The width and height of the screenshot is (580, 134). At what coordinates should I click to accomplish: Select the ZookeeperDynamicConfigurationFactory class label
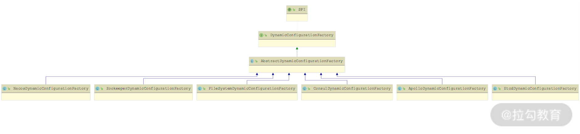coord(149,89)
